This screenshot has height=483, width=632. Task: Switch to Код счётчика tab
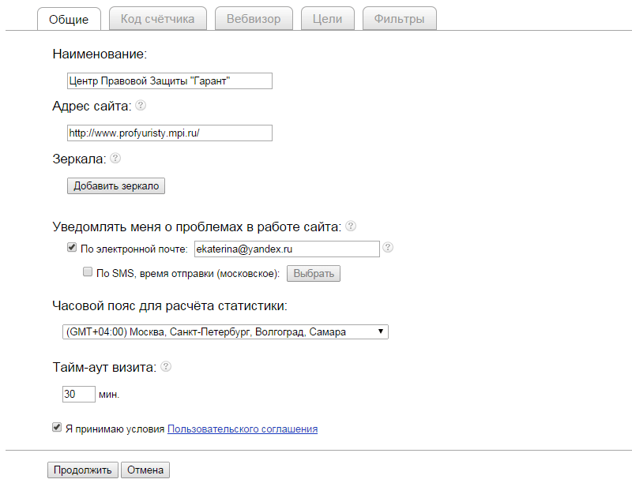point(158,19)
